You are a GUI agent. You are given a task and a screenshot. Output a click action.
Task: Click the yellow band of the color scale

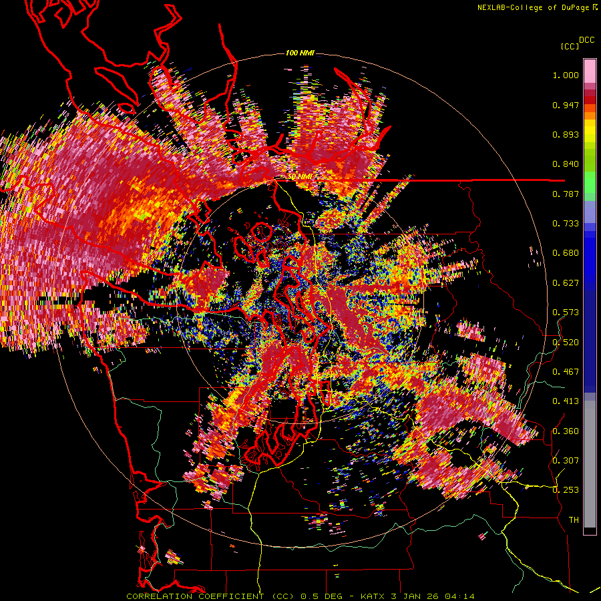[x=590, y=131]
